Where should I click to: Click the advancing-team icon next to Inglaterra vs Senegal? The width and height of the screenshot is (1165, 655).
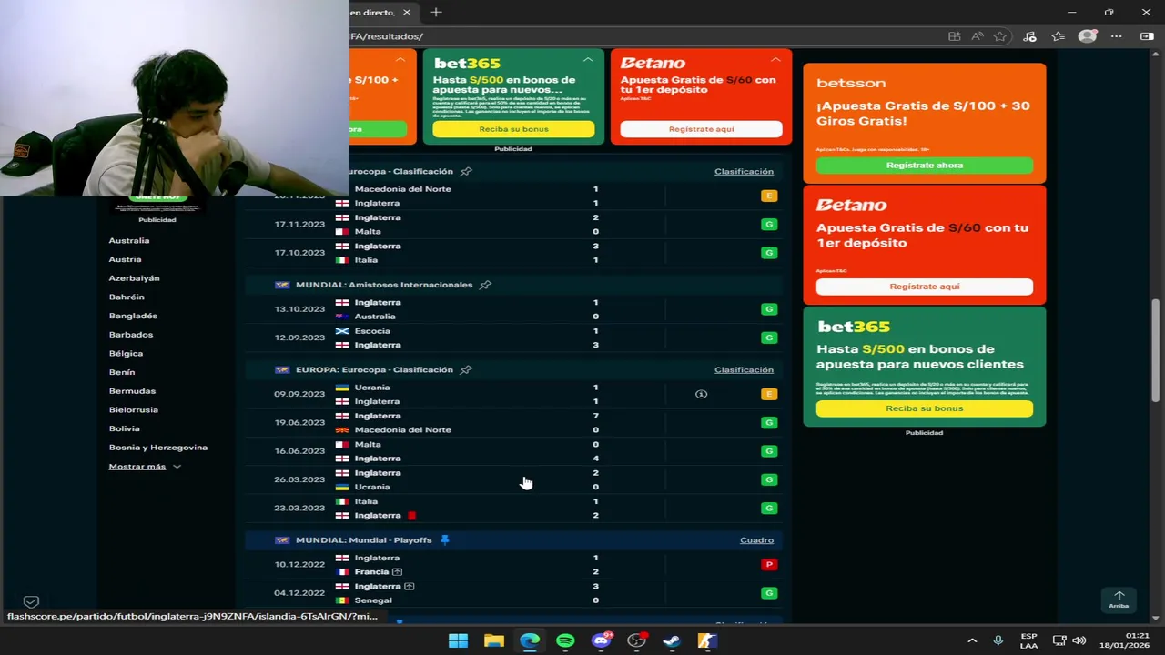coord(409,586)
